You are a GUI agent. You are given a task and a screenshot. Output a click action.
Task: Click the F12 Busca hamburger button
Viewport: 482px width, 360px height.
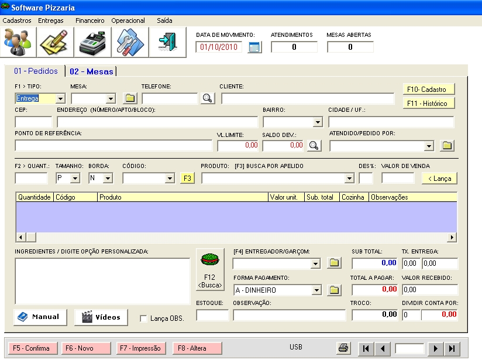tap(209, 269)
